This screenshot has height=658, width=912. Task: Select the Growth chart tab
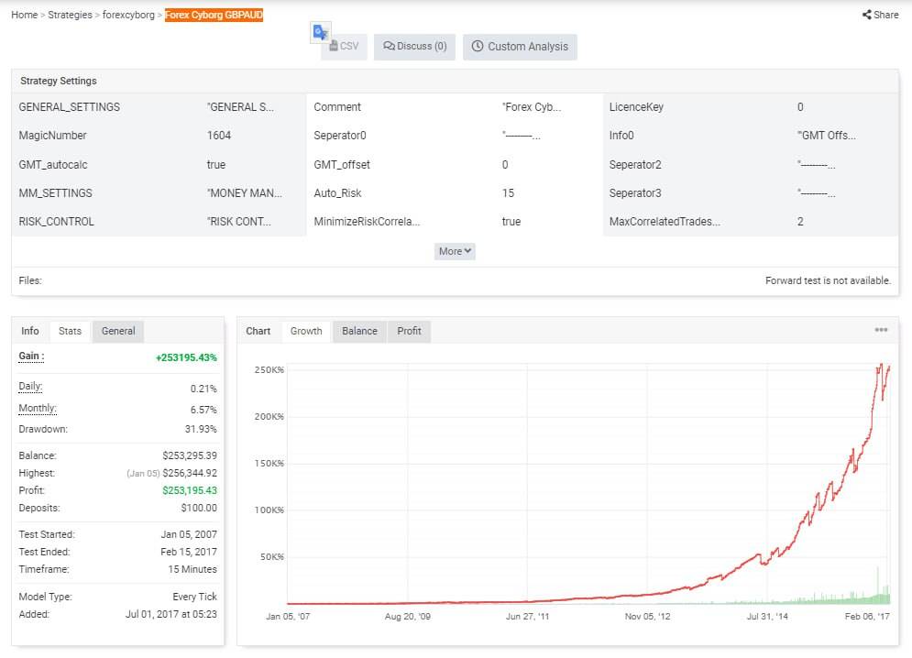[306, 331]
